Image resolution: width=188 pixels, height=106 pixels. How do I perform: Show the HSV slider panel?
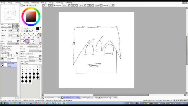coord(27,5)
